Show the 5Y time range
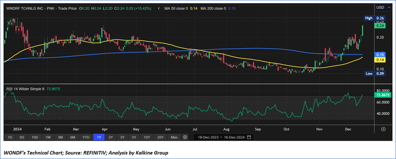Viewport: 396px width, 159px height. coord(134,137)
